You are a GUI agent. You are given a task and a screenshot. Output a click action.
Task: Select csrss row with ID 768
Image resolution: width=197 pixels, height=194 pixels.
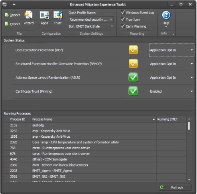pyautogui.click(x=95, y=148)
